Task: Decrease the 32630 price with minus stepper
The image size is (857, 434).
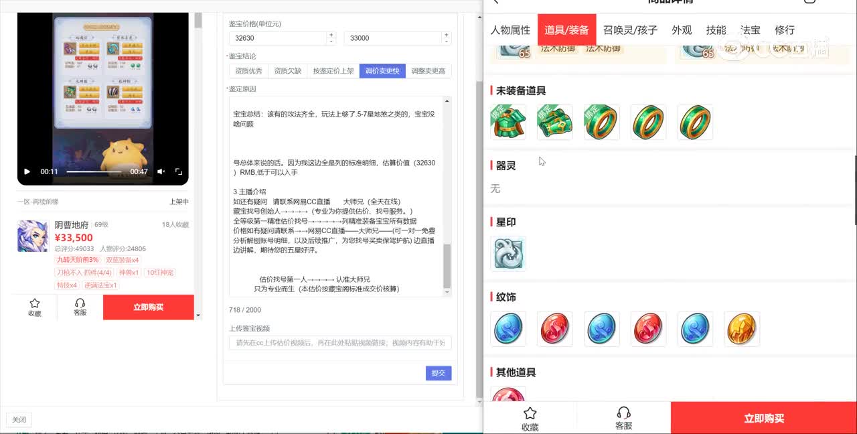Action: [x=331, y=42]
